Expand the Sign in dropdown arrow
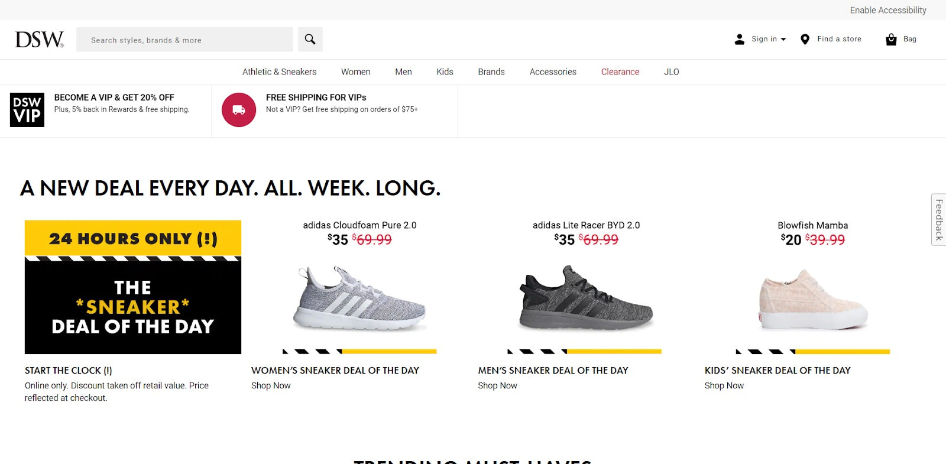 pos(783,40)
